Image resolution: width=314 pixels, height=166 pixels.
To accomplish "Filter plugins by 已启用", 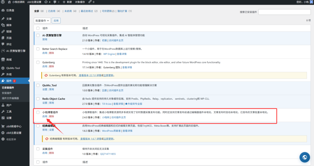I will pyautogui.click(x=52, y=11).
